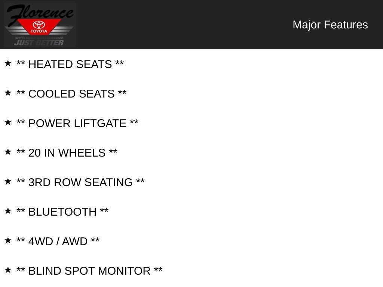
Task: Click the star icon next to BLUETOOTH
Action: click(x=8, y=211)
